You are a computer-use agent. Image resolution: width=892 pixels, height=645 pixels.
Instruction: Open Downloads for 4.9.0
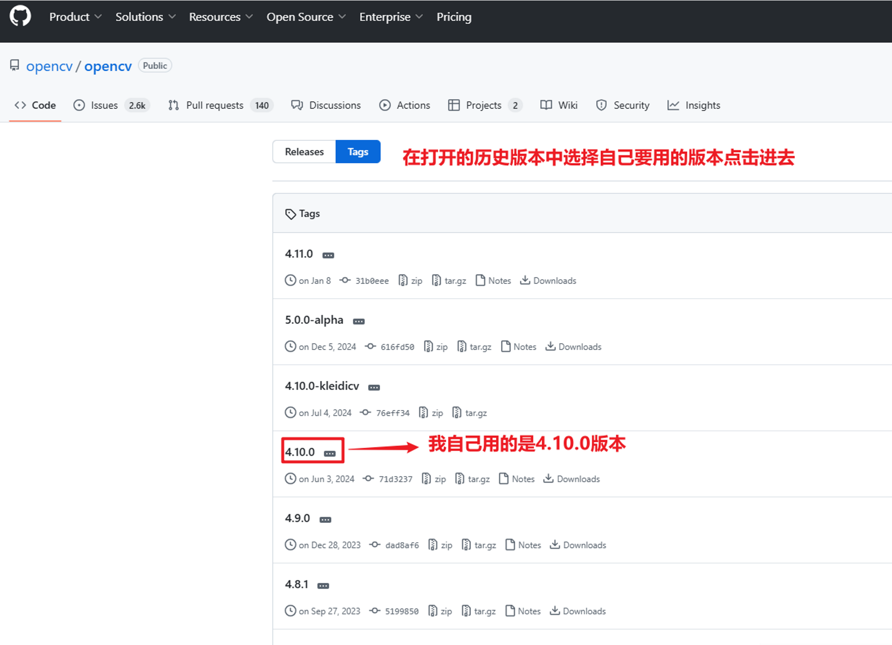[578, 545]
